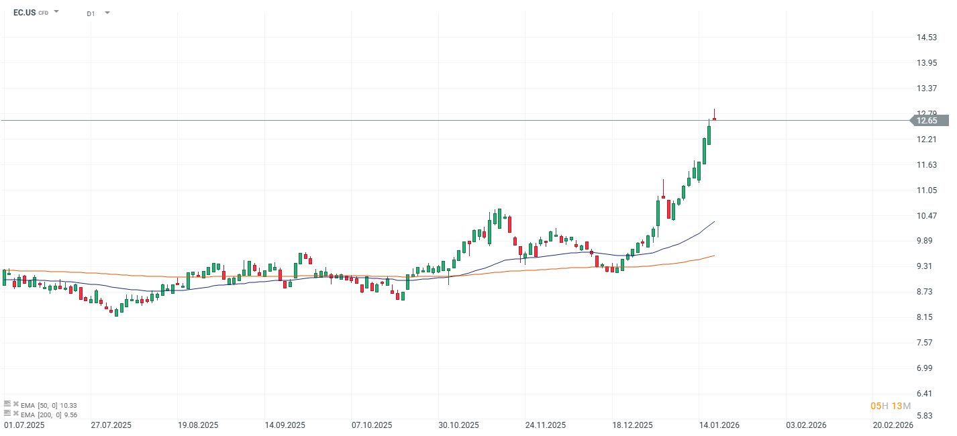This screenshot has height=436, width=957.
Task: Click the 05H 13M candle countdown
Action: 890,406
